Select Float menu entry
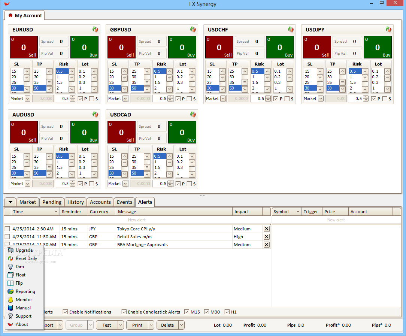This screenshot has width=406, height=336. tap(24, 275)
